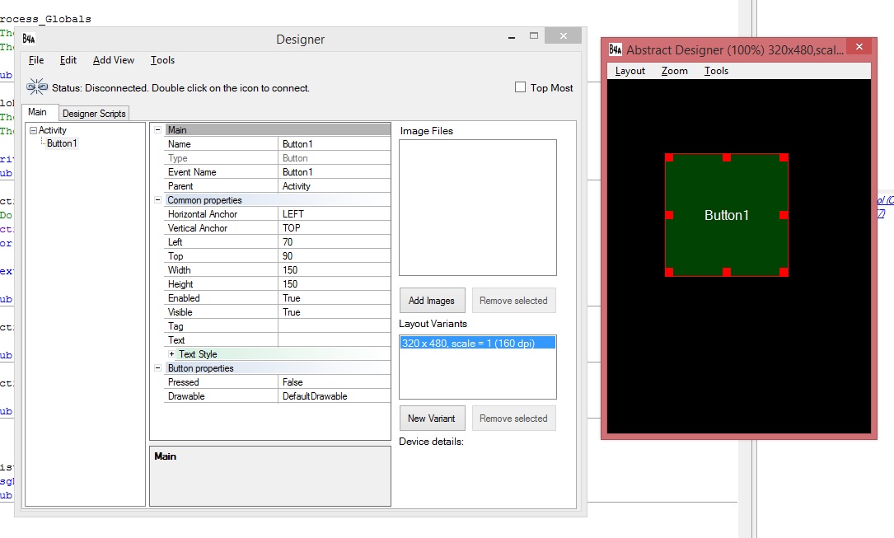Click the bottom-right red resize handle of Button1
894x538 pixels.
click(784, 273)
